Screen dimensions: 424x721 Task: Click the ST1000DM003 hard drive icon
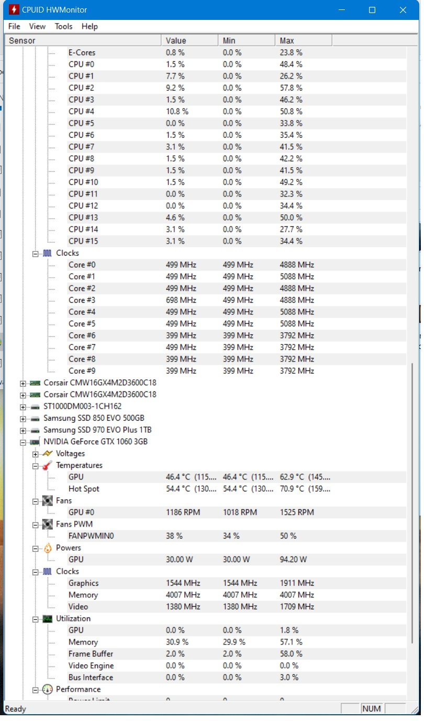point(35,407)
